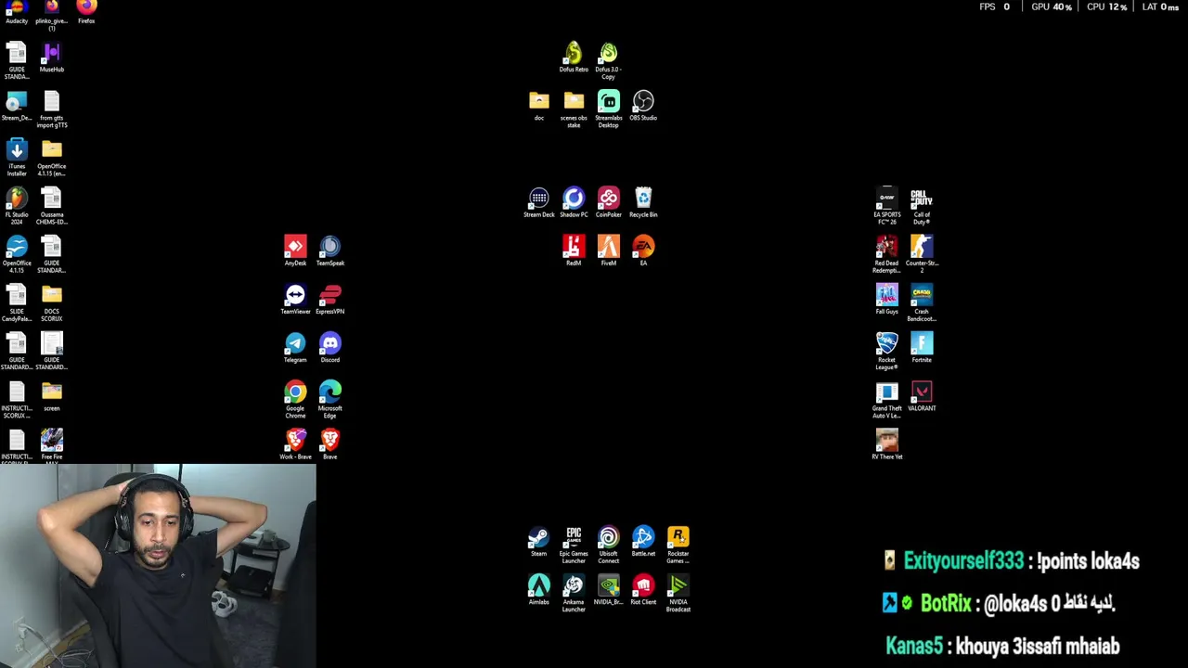The width and height of the screenshot is (1188, 668).
Task: Open the Counter-Strike 2 shortcut
Action: coord(922,255)
